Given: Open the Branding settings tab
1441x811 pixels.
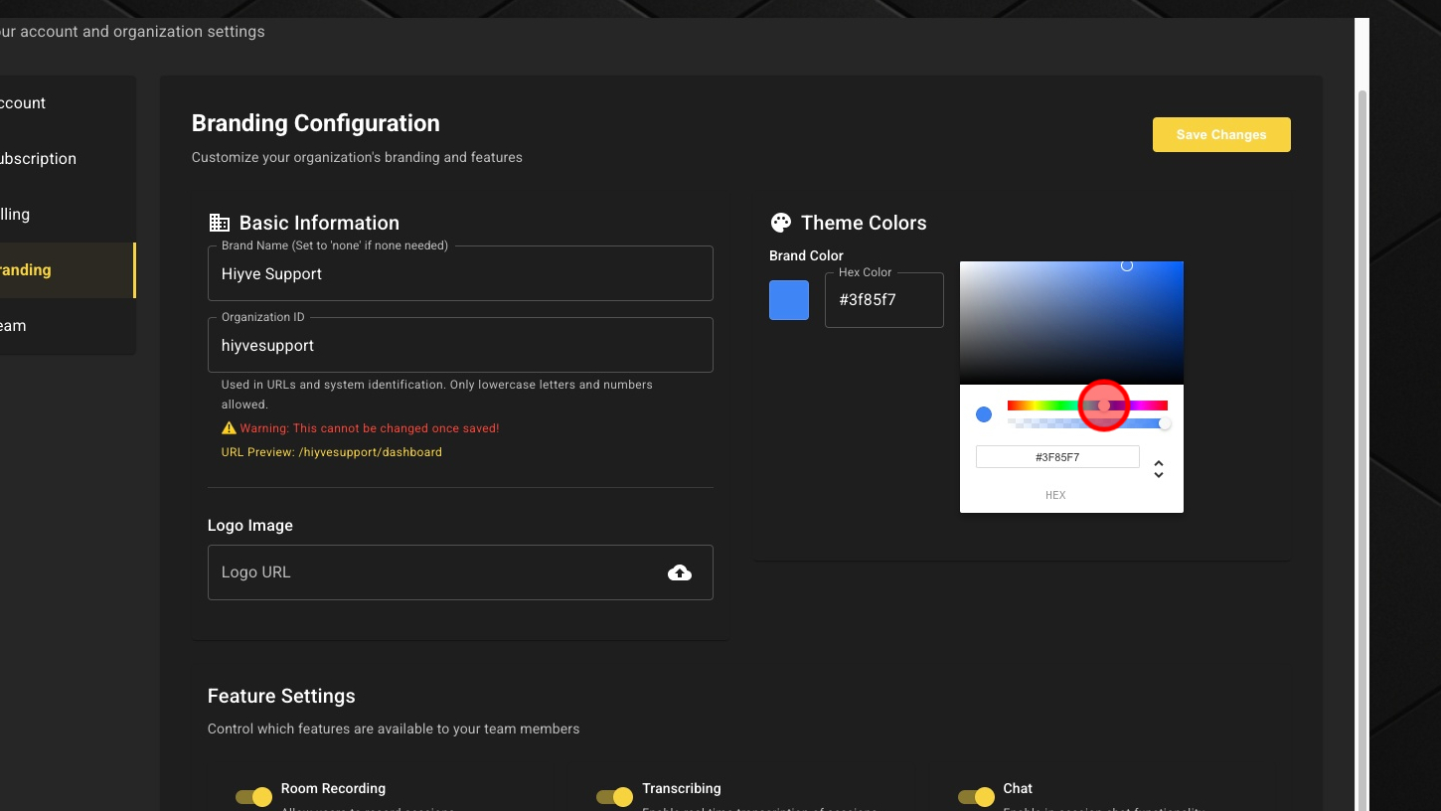Looking at the screenshot, I should point(60,270).
